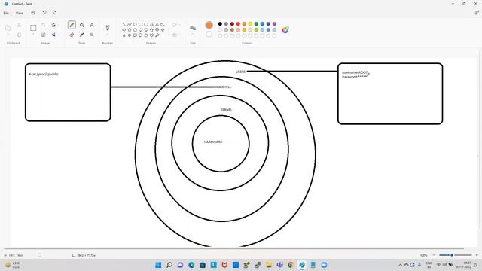Expand the Brushes options arrow
The height and width of the screenshot is (271, 482).
(107, 34)
